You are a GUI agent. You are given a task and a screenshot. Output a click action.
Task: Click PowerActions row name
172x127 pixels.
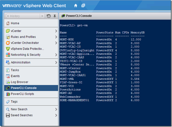[70, 89]
